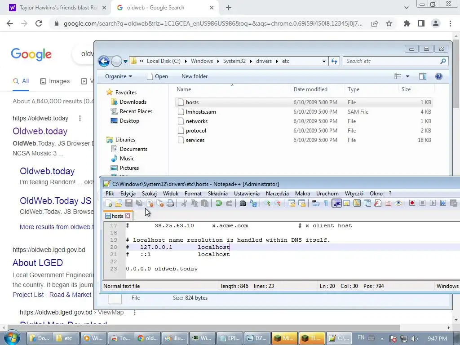Bookmark page with Chrome star icon
Screen dimensions: 460x345
tap(389, 23)
